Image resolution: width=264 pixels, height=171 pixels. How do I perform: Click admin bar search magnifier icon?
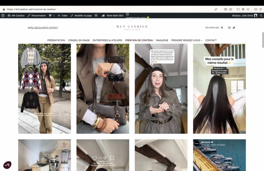point(261,15)
